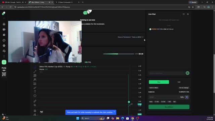Image resolution: width=215 pixels, height=121 pixels.
Task: Open View on Terminal link
Action: tap(124, 37)
